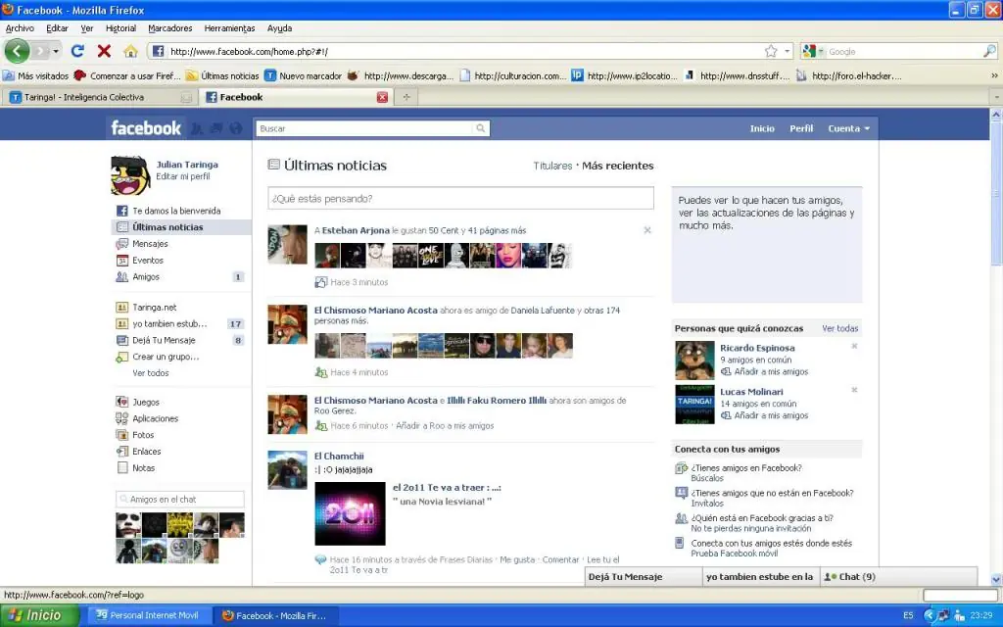Go to the browser home page icon
This screenshot has height=627, width=1003.
[x=130, y=51]
